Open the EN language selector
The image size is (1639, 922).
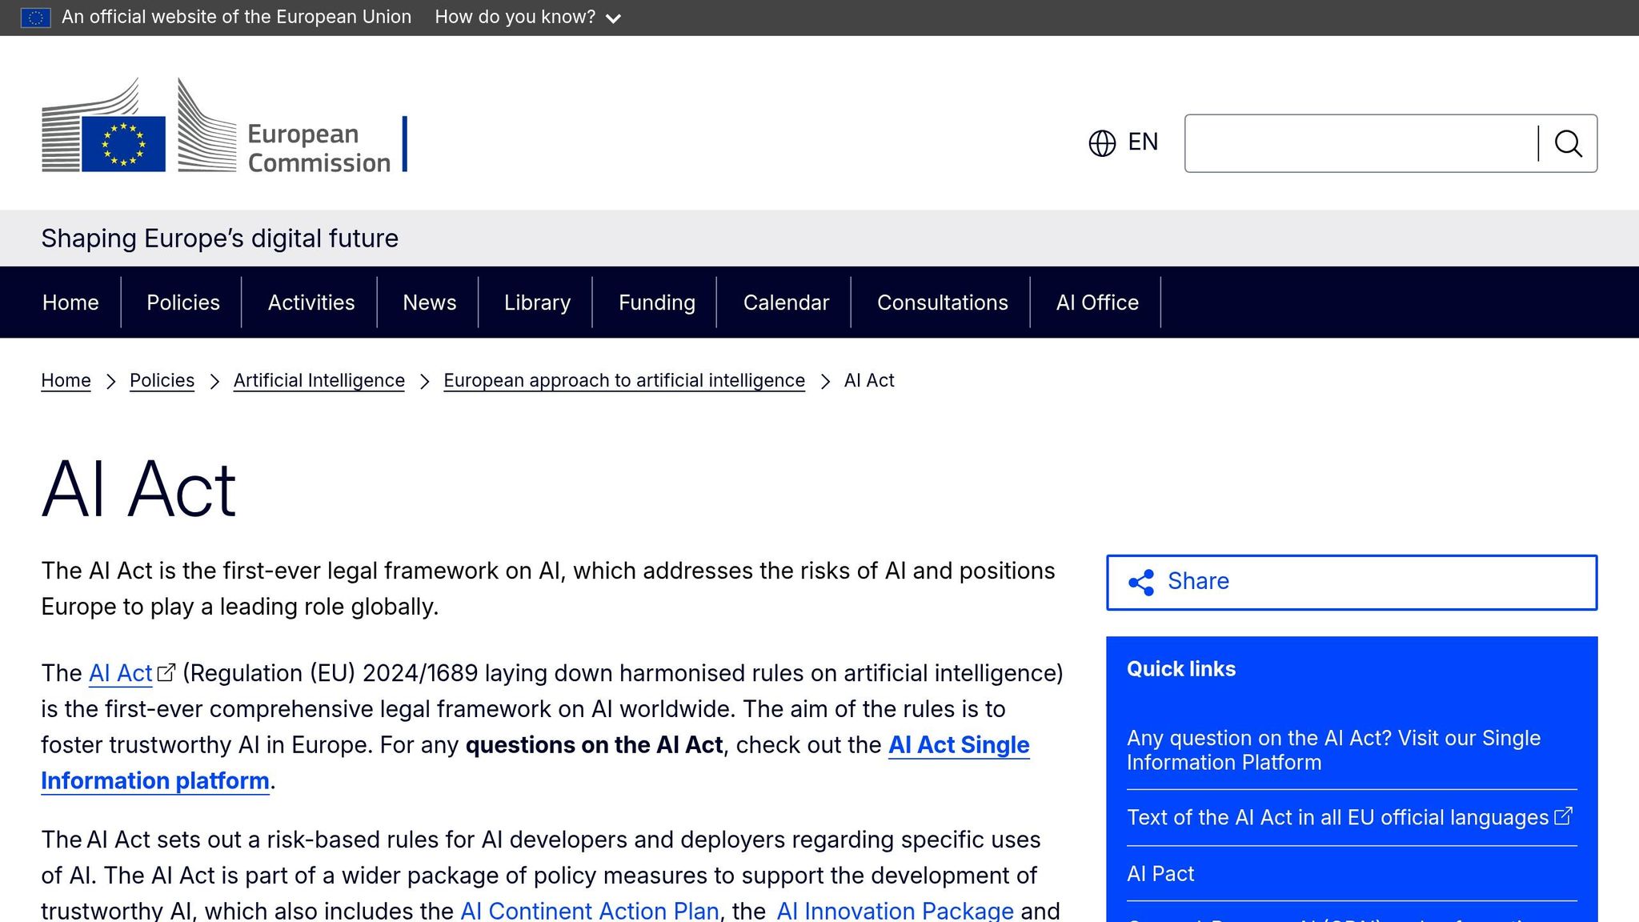coord(1143,142)
